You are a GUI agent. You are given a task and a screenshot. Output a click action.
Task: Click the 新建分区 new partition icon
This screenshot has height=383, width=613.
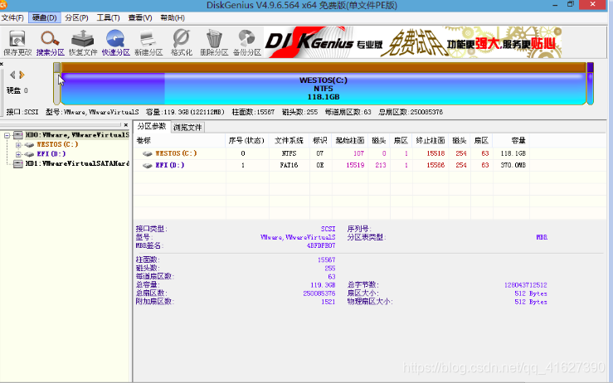(148, 42)
